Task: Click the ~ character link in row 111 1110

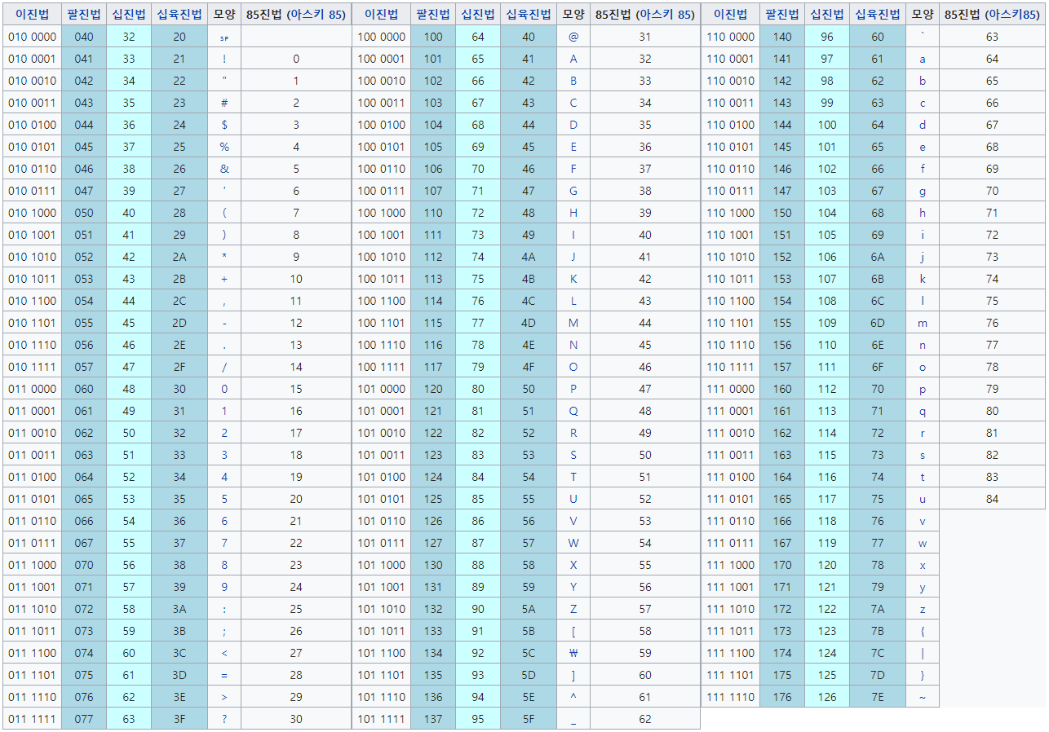Action: click(x=923, y=697)
